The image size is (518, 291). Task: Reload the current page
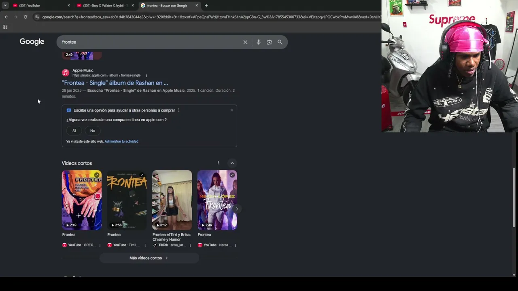click(25, 17)
